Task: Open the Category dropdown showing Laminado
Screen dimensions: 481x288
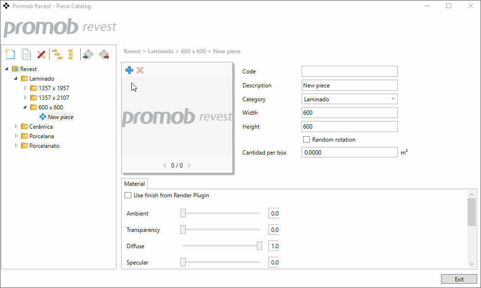Action: (349, 99)
